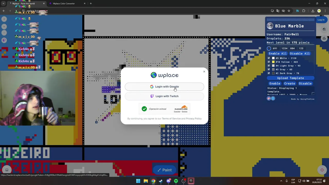Click the Blue Marble coordinate pin icon
329x185 pixels.
[x=269, y=48]
